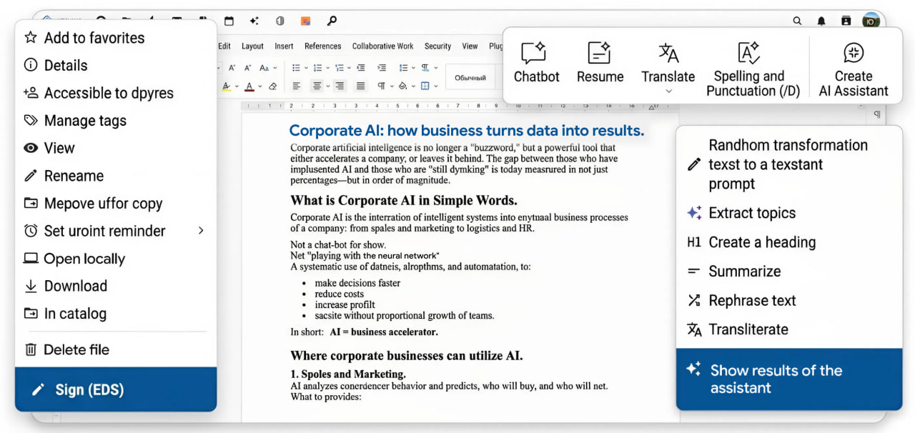
Task: Open the Chatbot AI tool
Action: (537, 63)
